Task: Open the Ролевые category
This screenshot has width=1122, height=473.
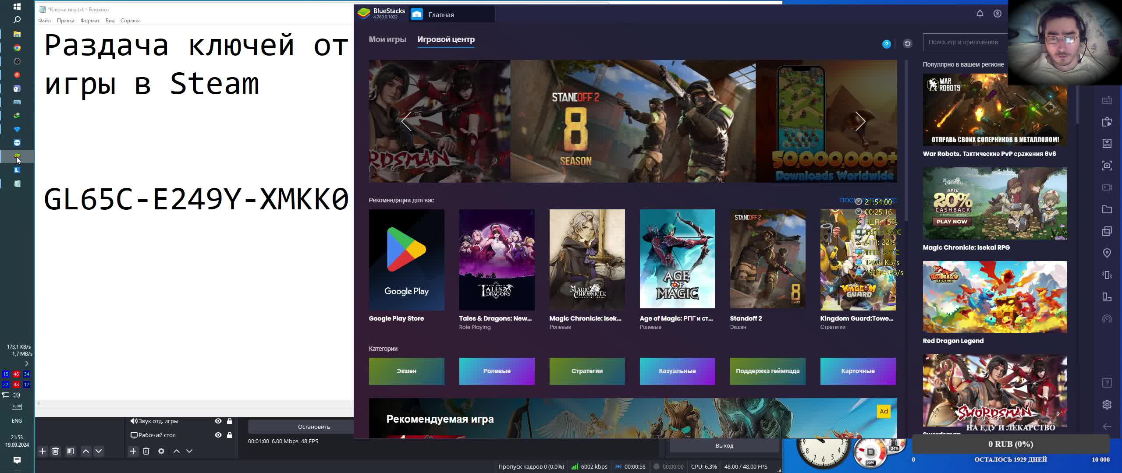Action: 497,371
